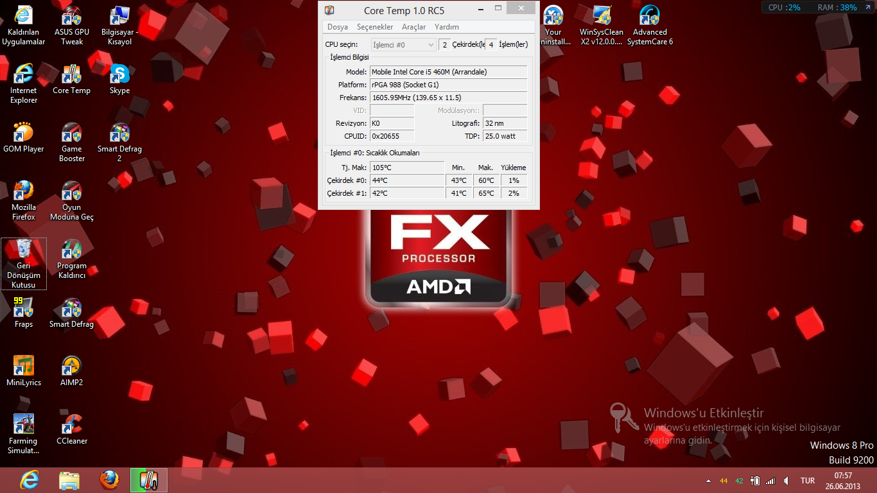This screenshot has width=877, height=493.
Task: Open the volume speaker tray icon
Action: pos(785,481)
